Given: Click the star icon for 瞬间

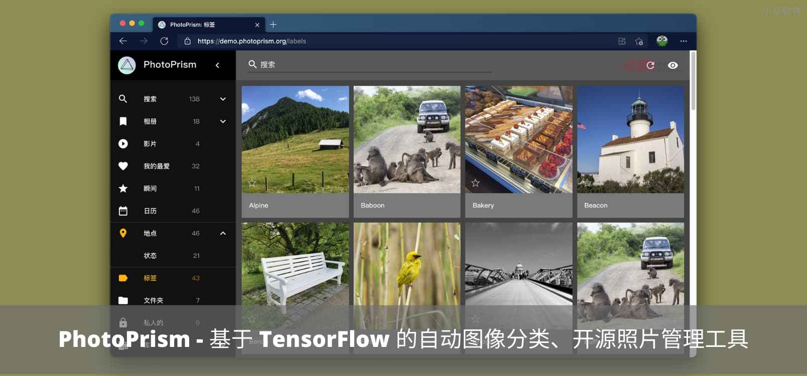Looking at the screenshot, I should tap(123, 189).
